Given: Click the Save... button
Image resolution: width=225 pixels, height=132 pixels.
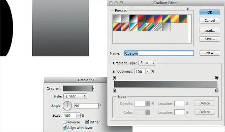Looking at the screenshot, I should 210,39.
